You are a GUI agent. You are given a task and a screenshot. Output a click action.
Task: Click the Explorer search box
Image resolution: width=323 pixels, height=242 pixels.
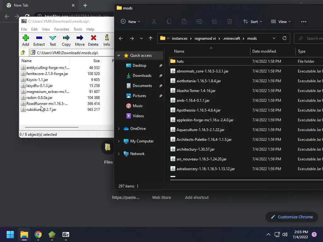point(308,38)
